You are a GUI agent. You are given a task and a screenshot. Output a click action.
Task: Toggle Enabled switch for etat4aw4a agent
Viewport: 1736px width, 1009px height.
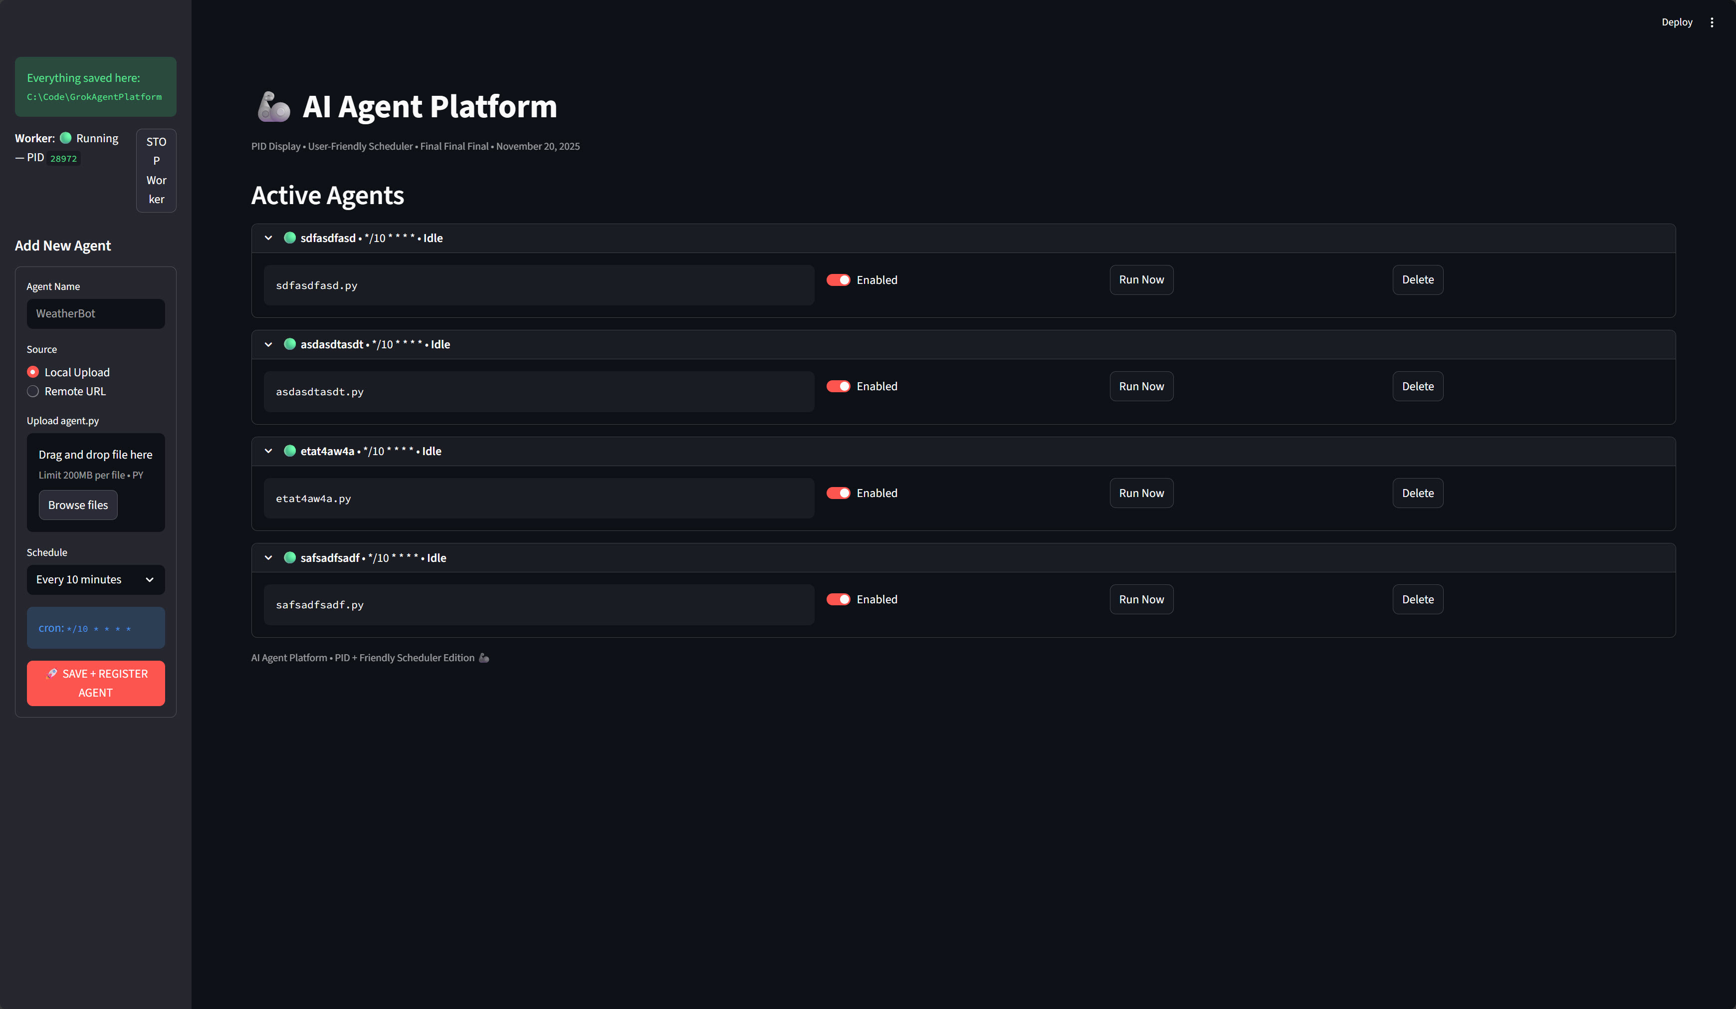(839, 493)
